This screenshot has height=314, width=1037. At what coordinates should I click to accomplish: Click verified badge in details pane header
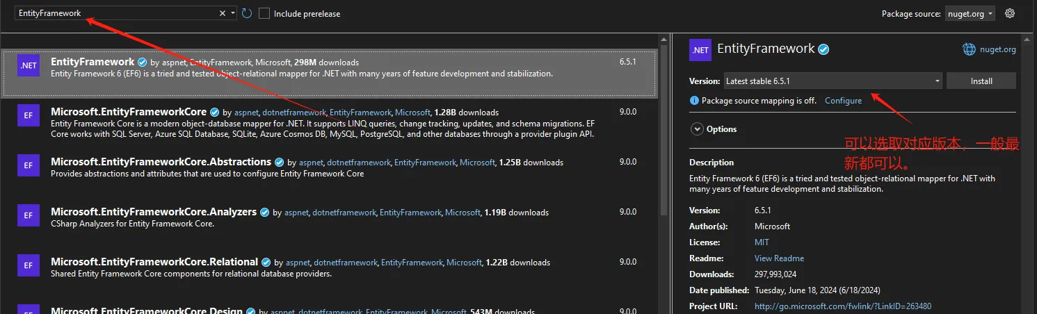823,49
